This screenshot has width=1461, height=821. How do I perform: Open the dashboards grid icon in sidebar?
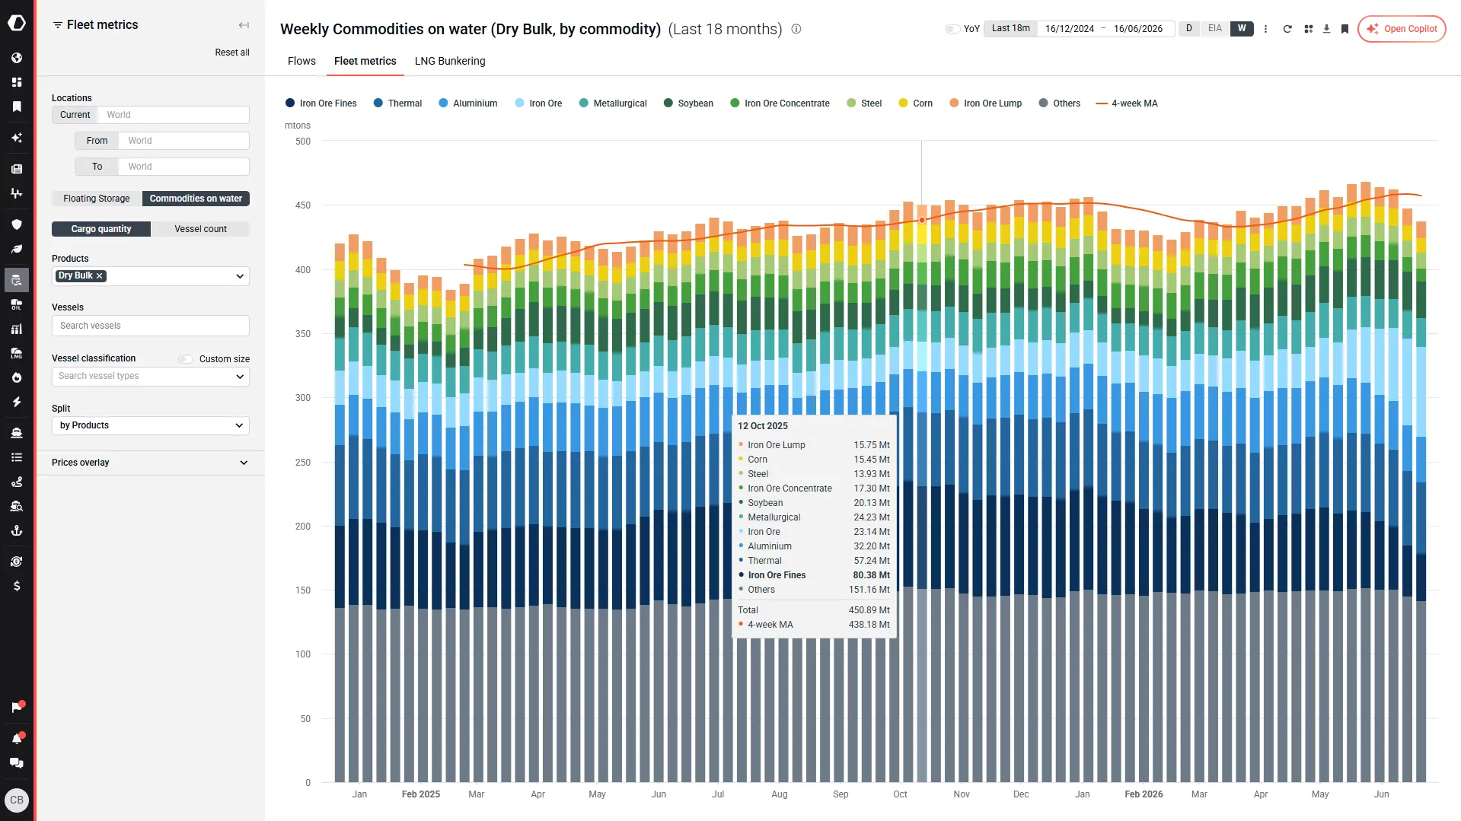coord(17,82)
